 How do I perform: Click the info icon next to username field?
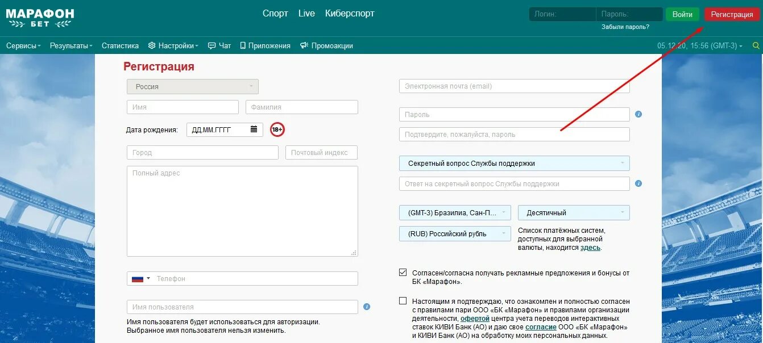[x=367, y=307]
